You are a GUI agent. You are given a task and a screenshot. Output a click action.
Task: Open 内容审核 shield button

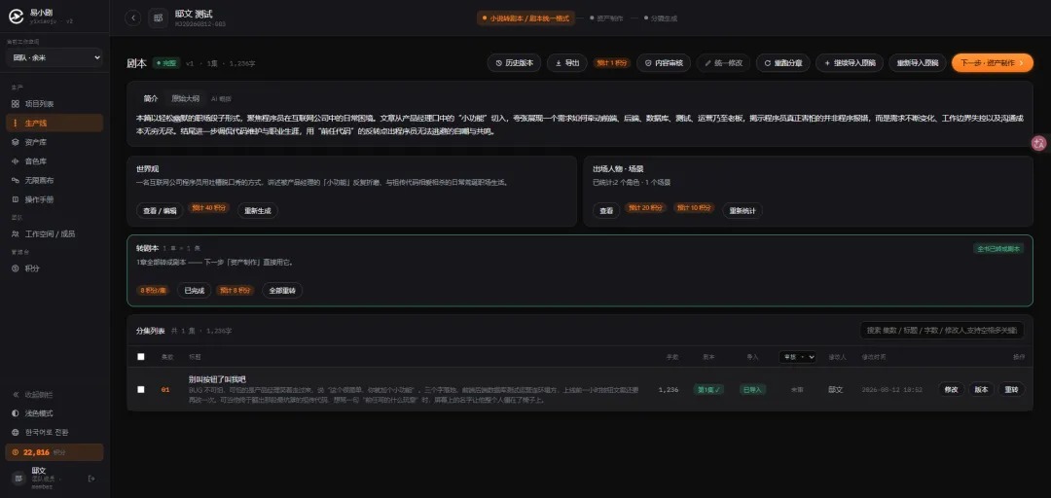tap(664, 63)
